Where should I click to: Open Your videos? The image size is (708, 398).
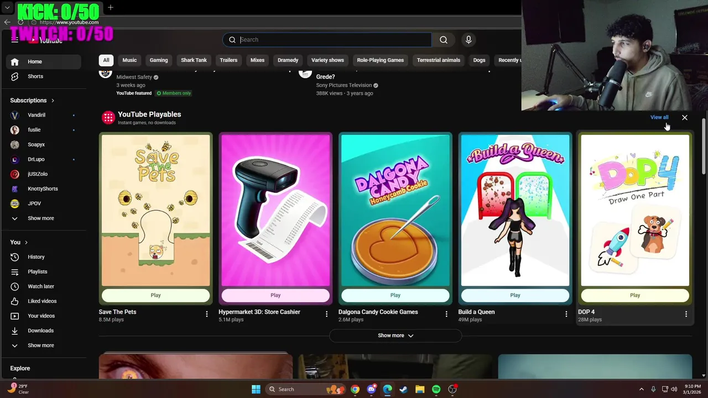pos(44,316)
